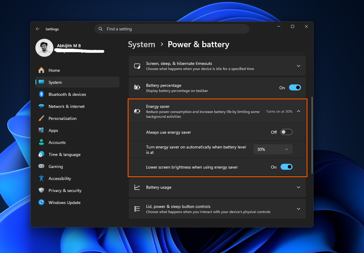Image resolution: width=364 pixels, height=253 pixels.
Task: Click the Apps grid icon
Action: tap(41, 130)
